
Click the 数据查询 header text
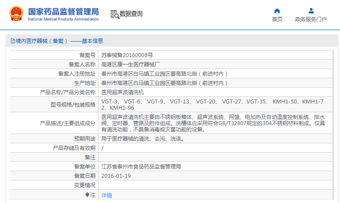(131, 14)
